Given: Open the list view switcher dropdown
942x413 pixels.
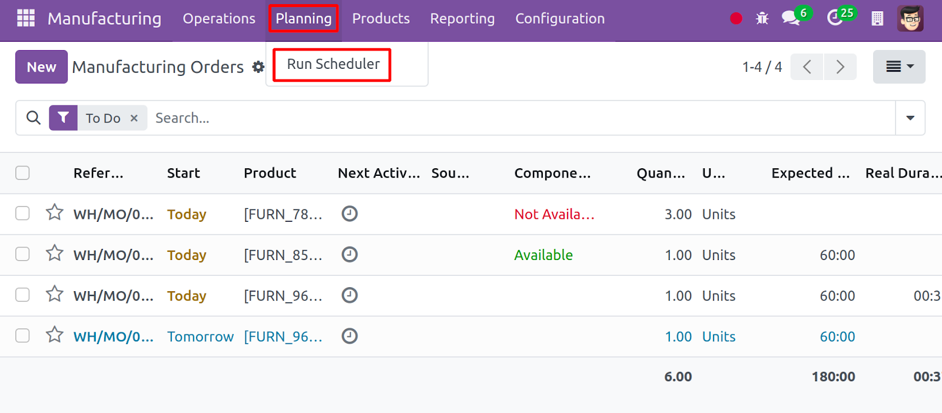Looking at the screenshot, I should click(899, 66).
